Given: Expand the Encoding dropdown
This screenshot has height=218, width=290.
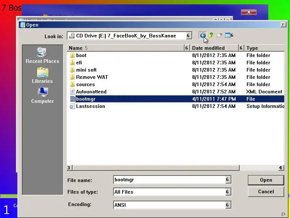Looking at the screenshot, I should tap(228, 205).
